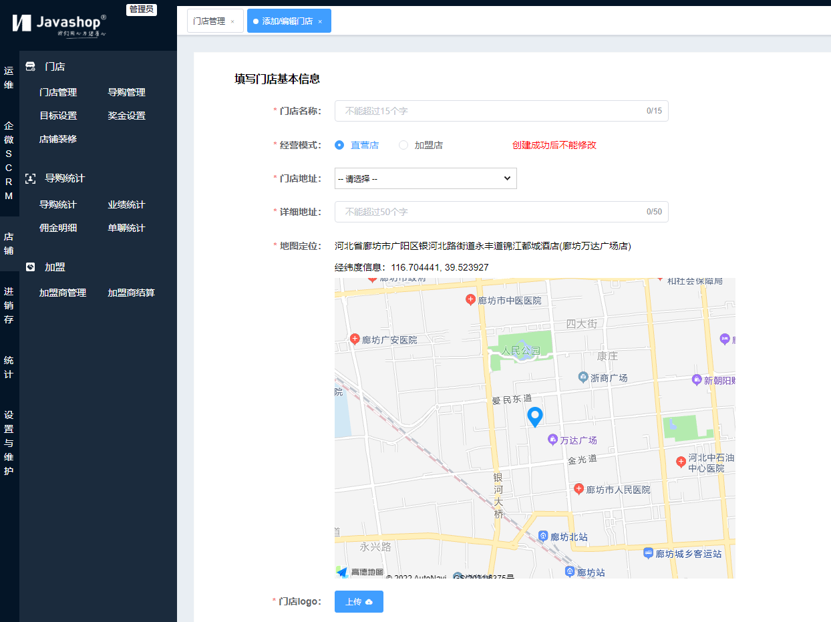
Task: Open 加盟商结算 page
Action: pyautogui.click(x=132, y=293)
